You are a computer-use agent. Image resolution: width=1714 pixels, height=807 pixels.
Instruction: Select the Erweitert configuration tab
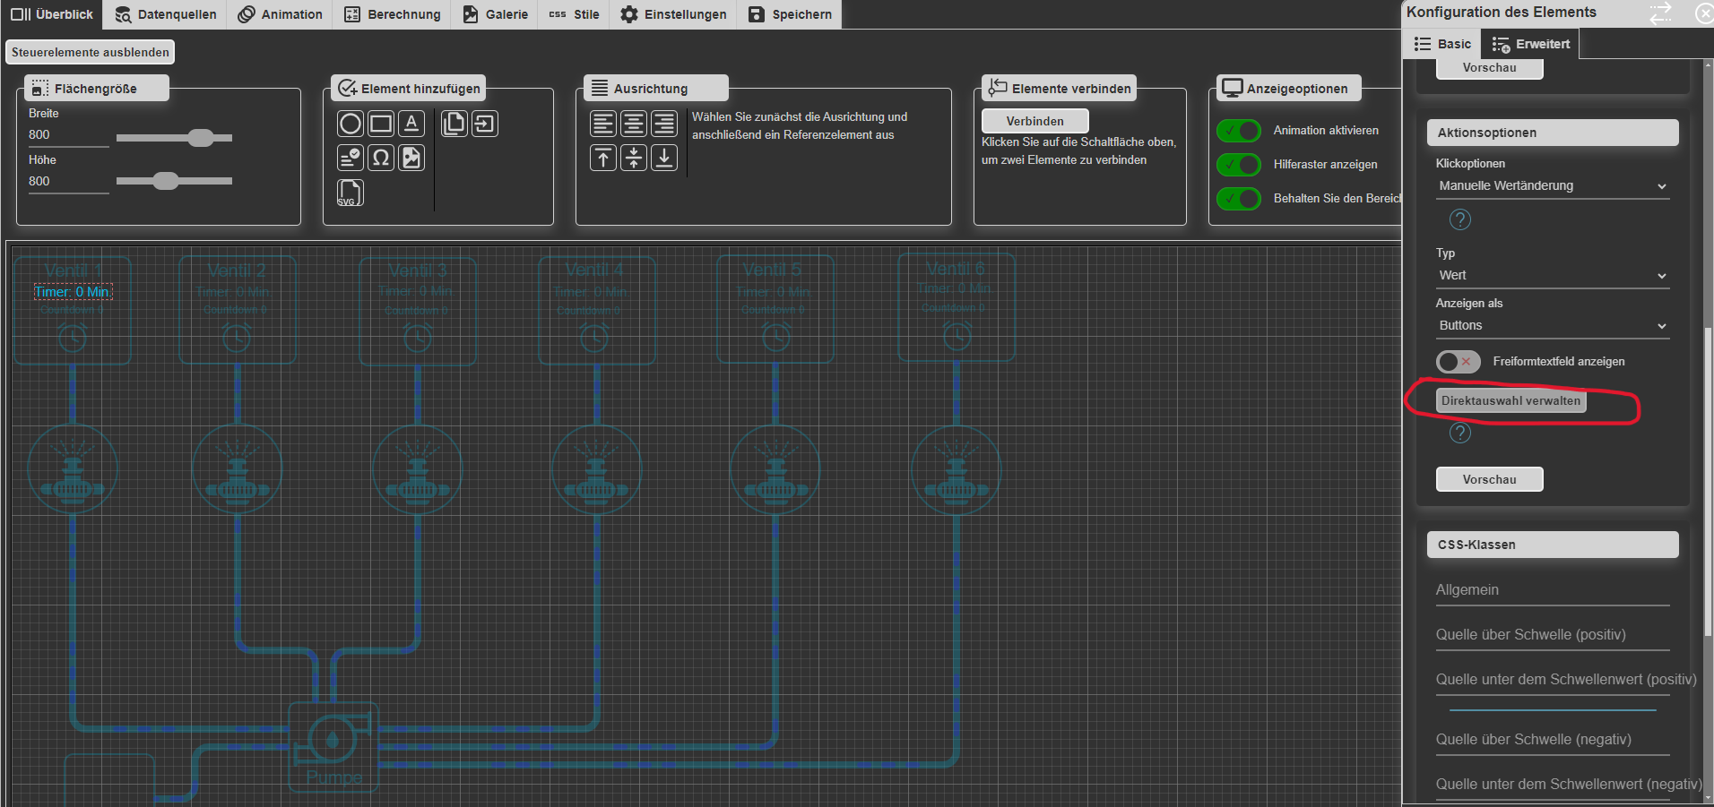[1530, 44]
